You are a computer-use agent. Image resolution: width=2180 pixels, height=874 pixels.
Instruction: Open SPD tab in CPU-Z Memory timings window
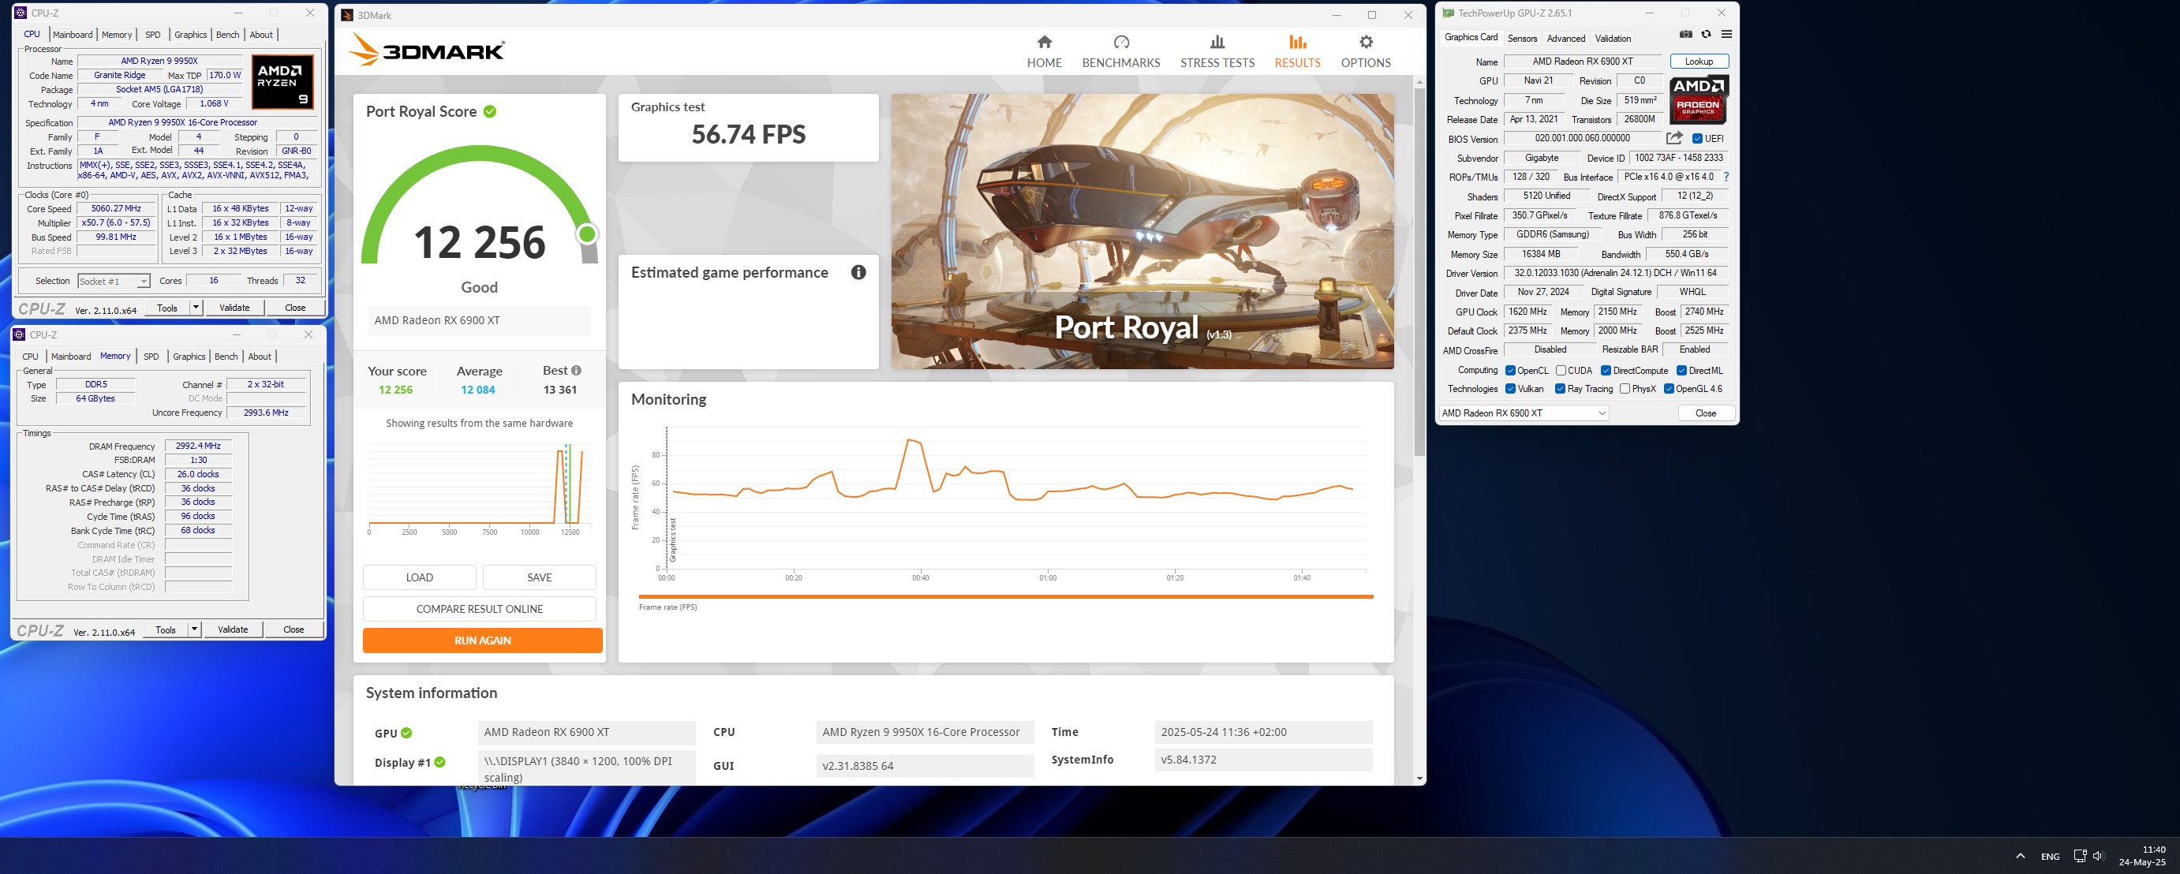tap(151, 357)
